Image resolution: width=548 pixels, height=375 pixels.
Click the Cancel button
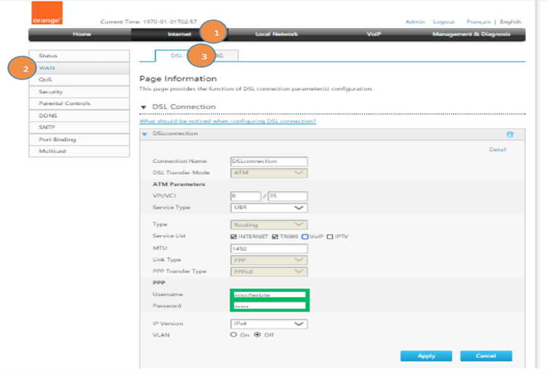[x=486, y=356]
